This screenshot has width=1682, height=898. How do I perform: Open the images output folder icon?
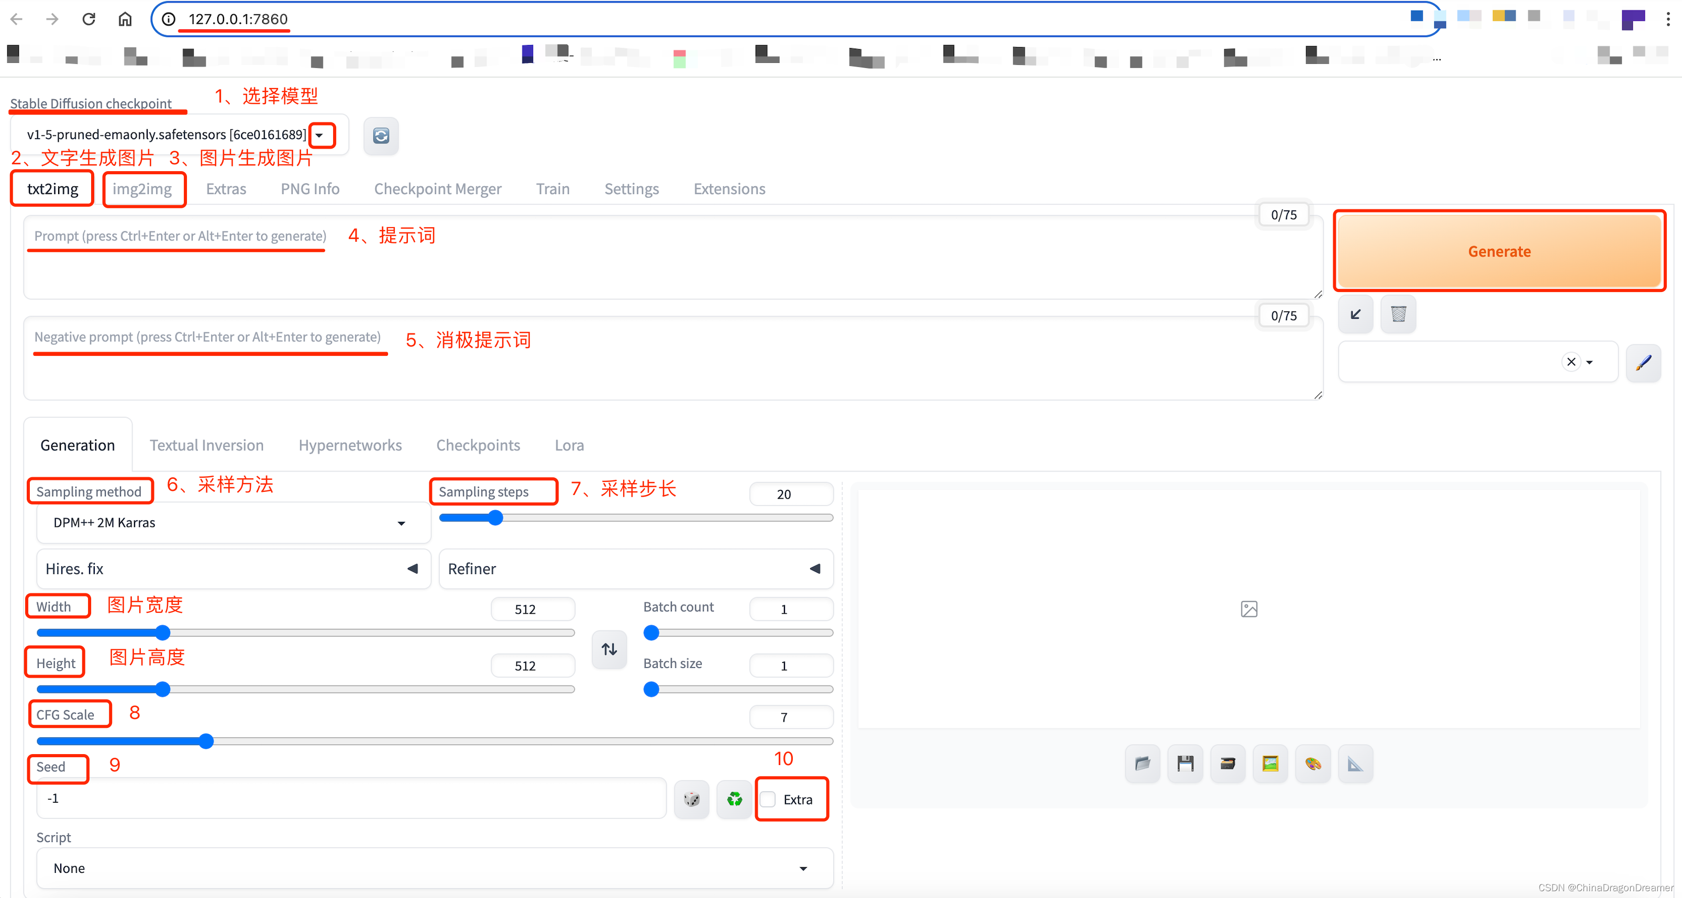tap(1143, 764)
